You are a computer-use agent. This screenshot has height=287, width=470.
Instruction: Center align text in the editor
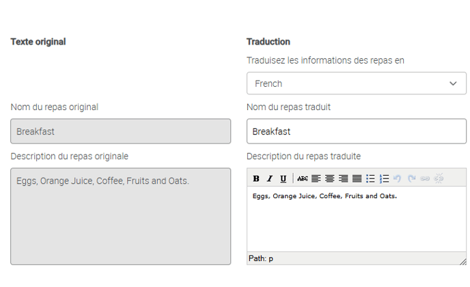pyautogui.click(x=329, y=178)
